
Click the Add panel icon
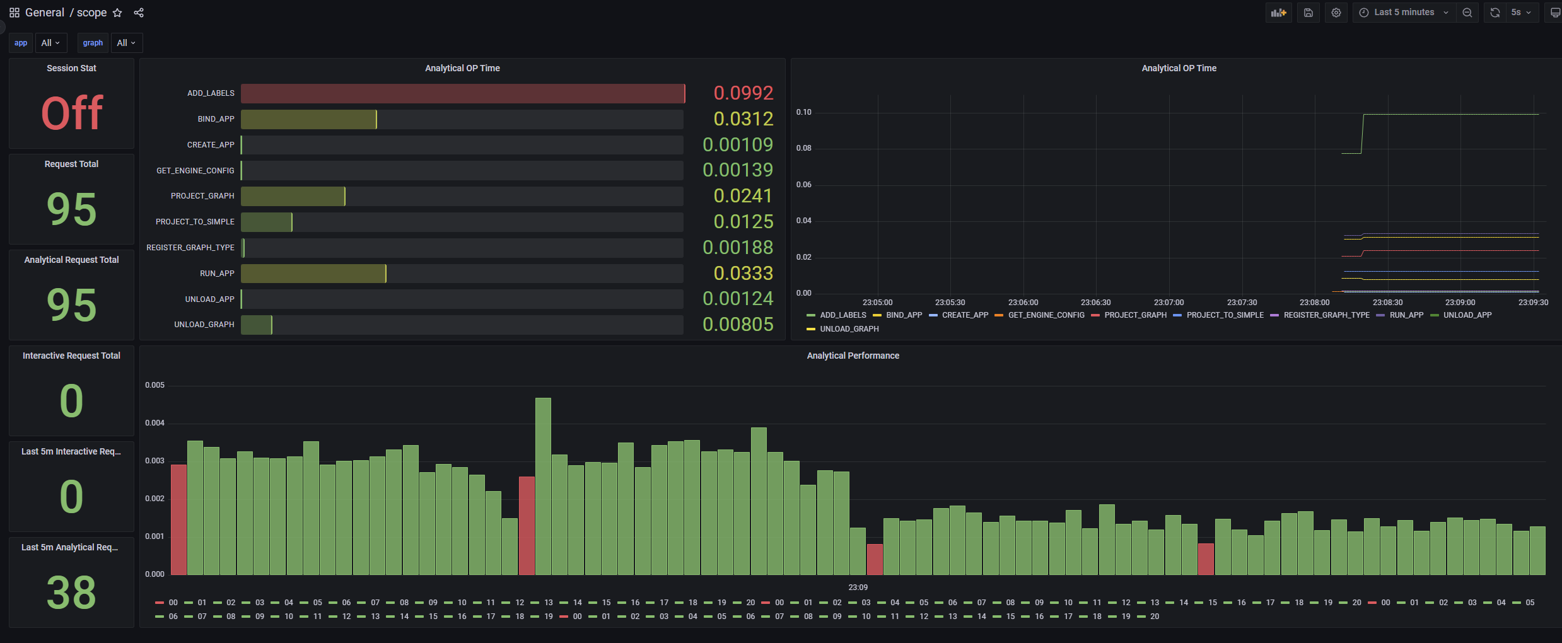click(1279, 13)
